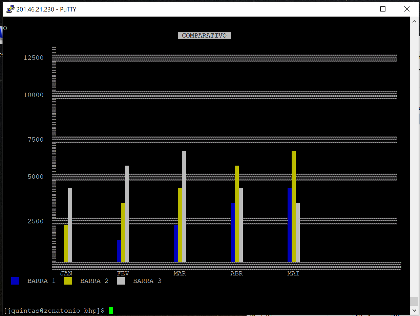Click the green terminal cursor block

coord(111,310)
